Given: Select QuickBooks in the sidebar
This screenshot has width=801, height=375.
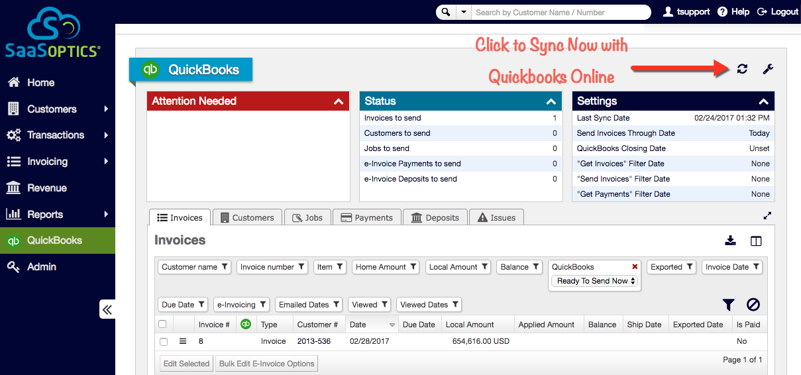Looking at the screenshot, I should tap(58, 241).
